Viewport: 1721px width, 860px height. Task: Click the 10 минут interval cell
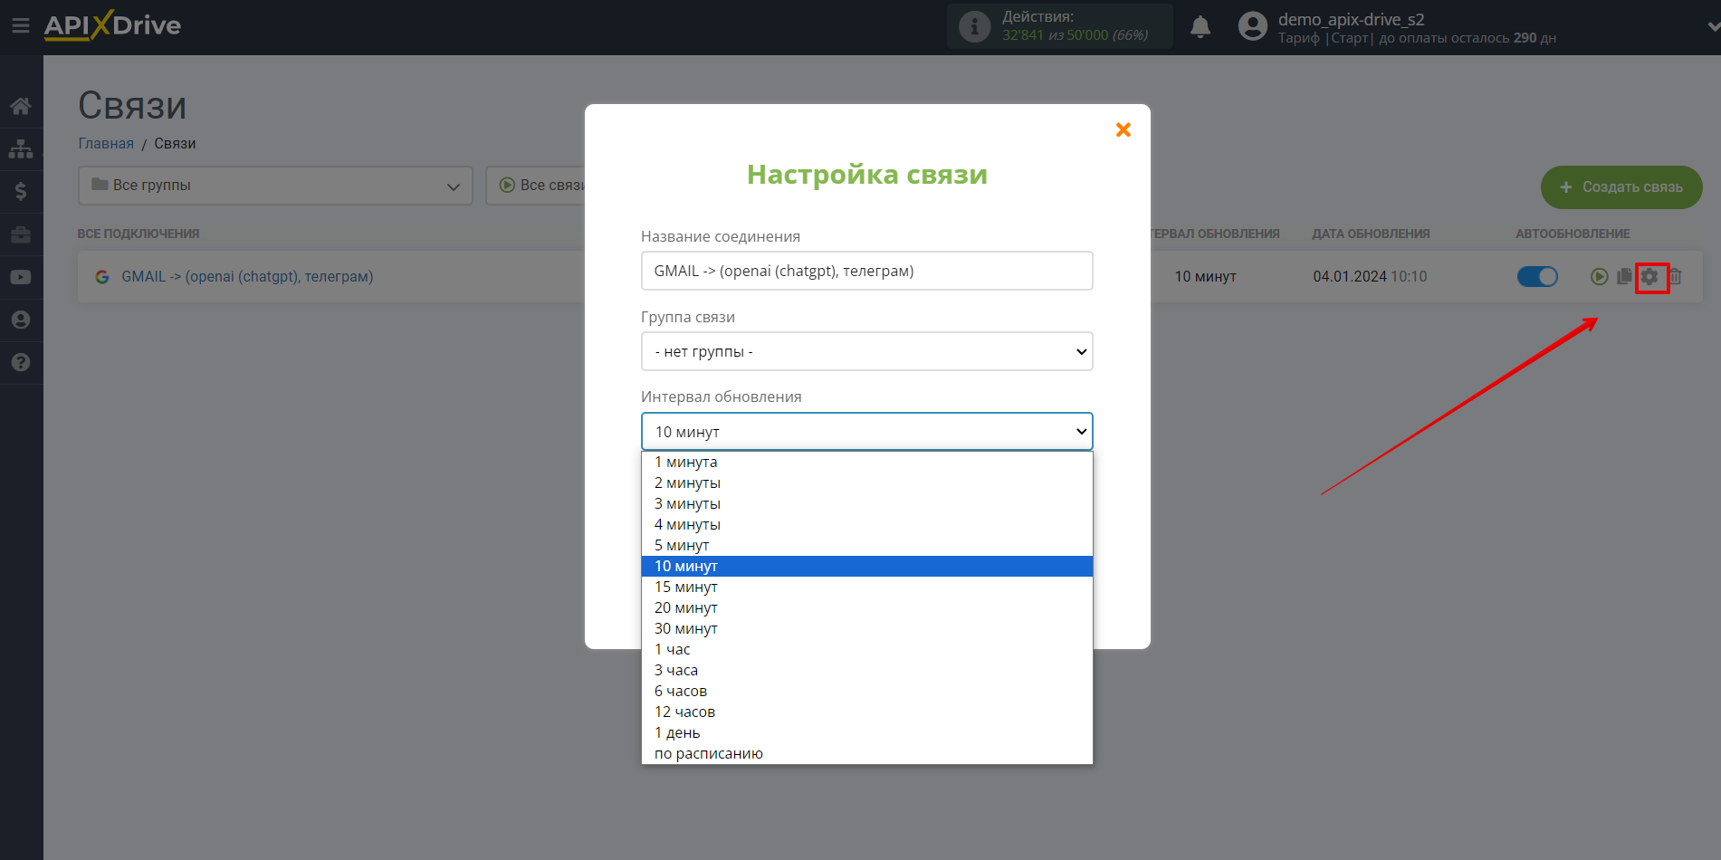coord(1205,276)
